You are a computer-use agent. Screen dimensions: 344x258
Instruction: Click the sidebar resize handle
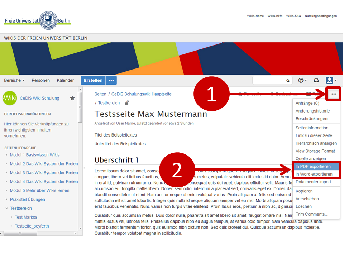point(84,167)
